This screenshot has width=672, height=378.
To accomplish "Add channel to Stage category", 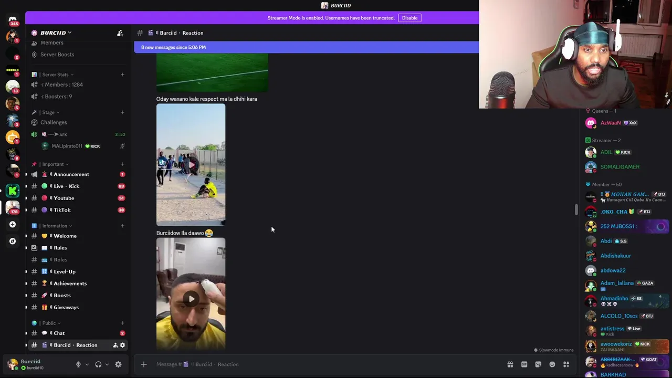I will tap(122, 112).
